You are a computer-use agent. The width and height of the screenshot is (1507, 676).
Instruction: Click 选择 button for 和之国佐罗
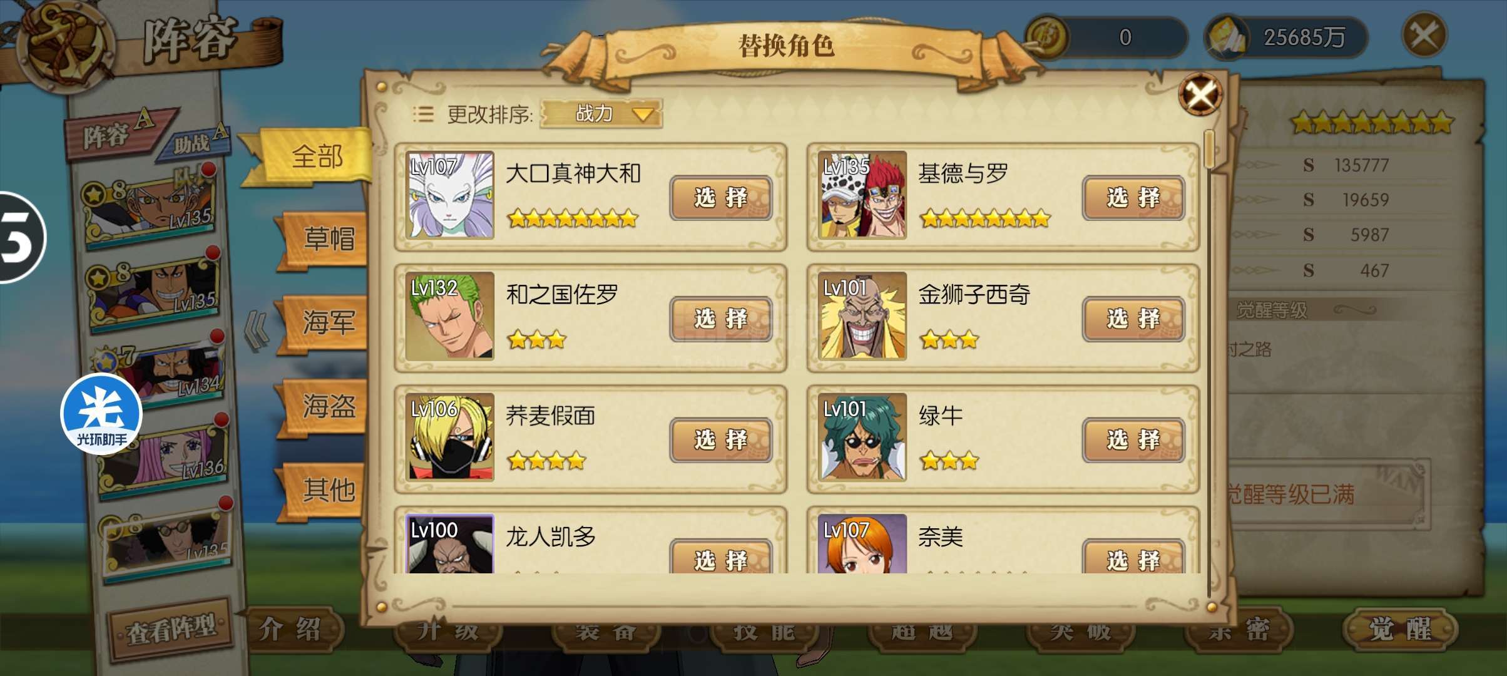tap(720, 319)
